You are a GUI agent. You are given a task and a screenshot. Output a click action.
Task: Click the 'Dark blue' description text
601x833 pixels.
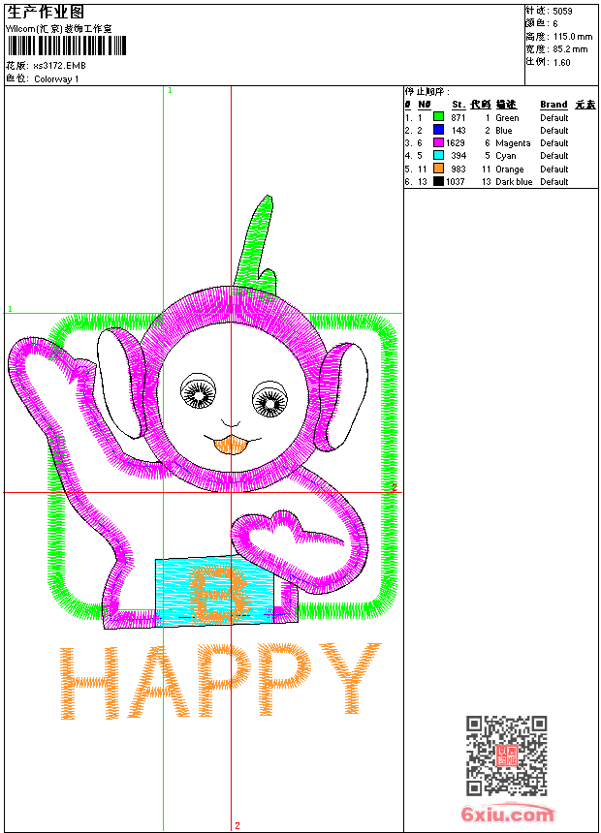514,182
